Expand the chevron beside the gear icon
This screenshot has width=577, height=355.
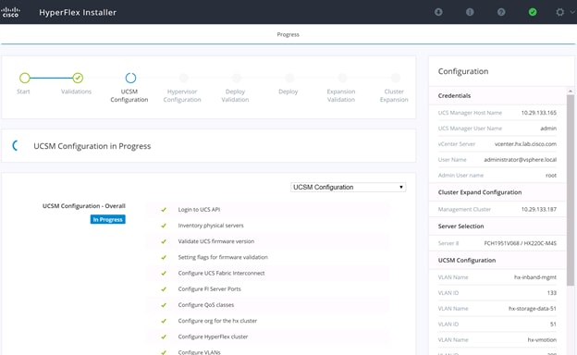(572, 12)
